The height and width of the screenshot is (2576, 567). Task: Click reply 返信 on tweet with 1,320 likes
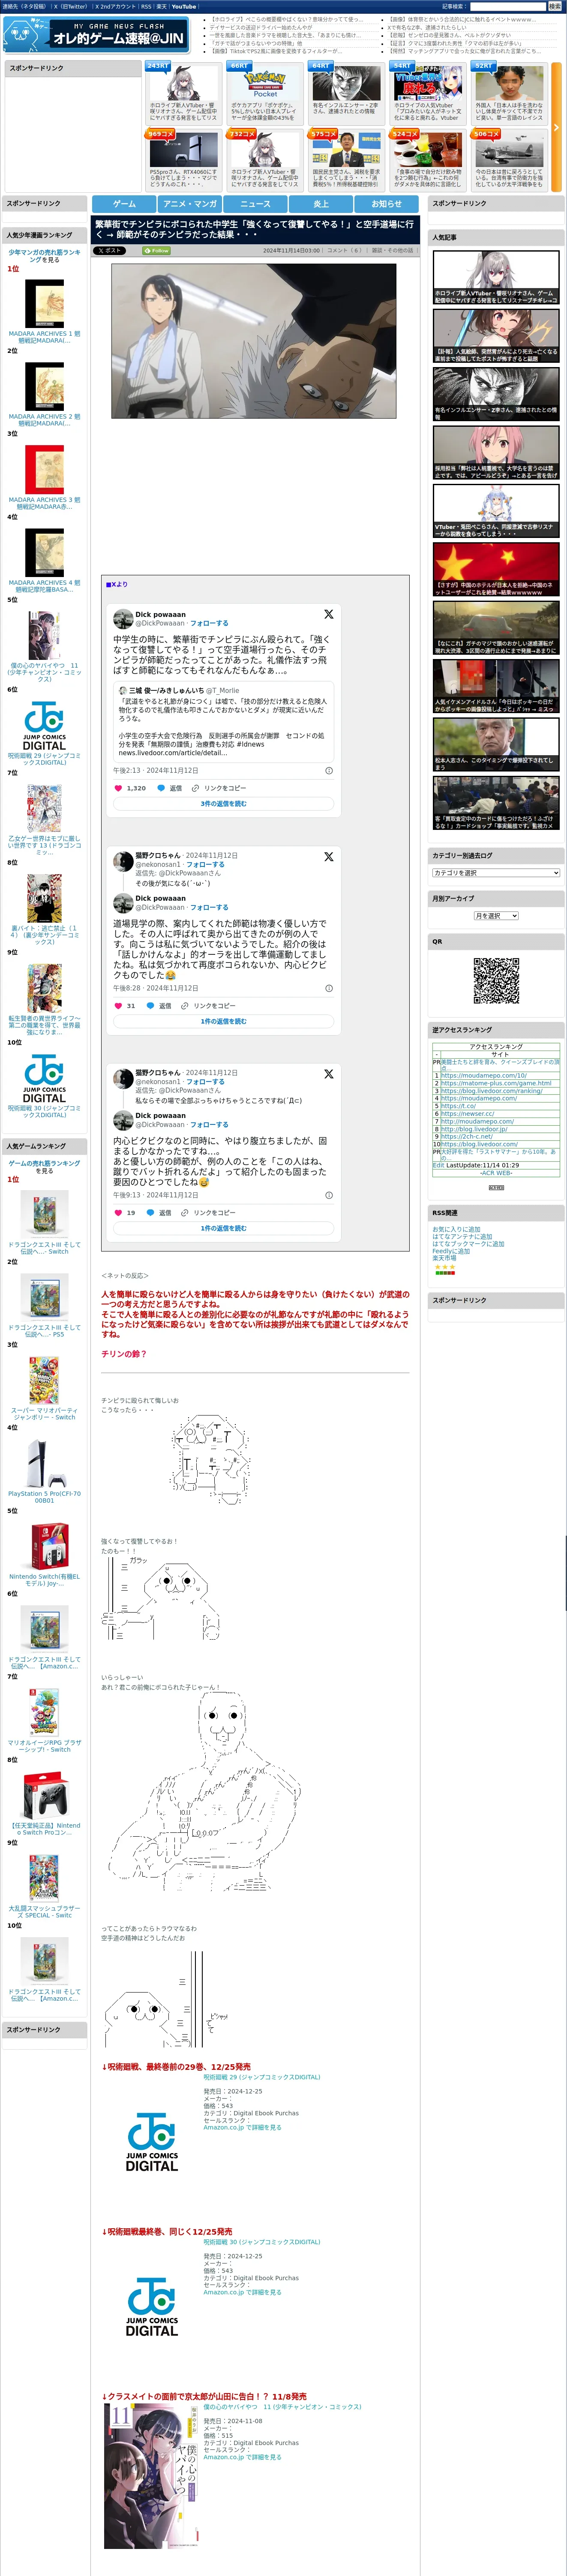coord(170,788)
